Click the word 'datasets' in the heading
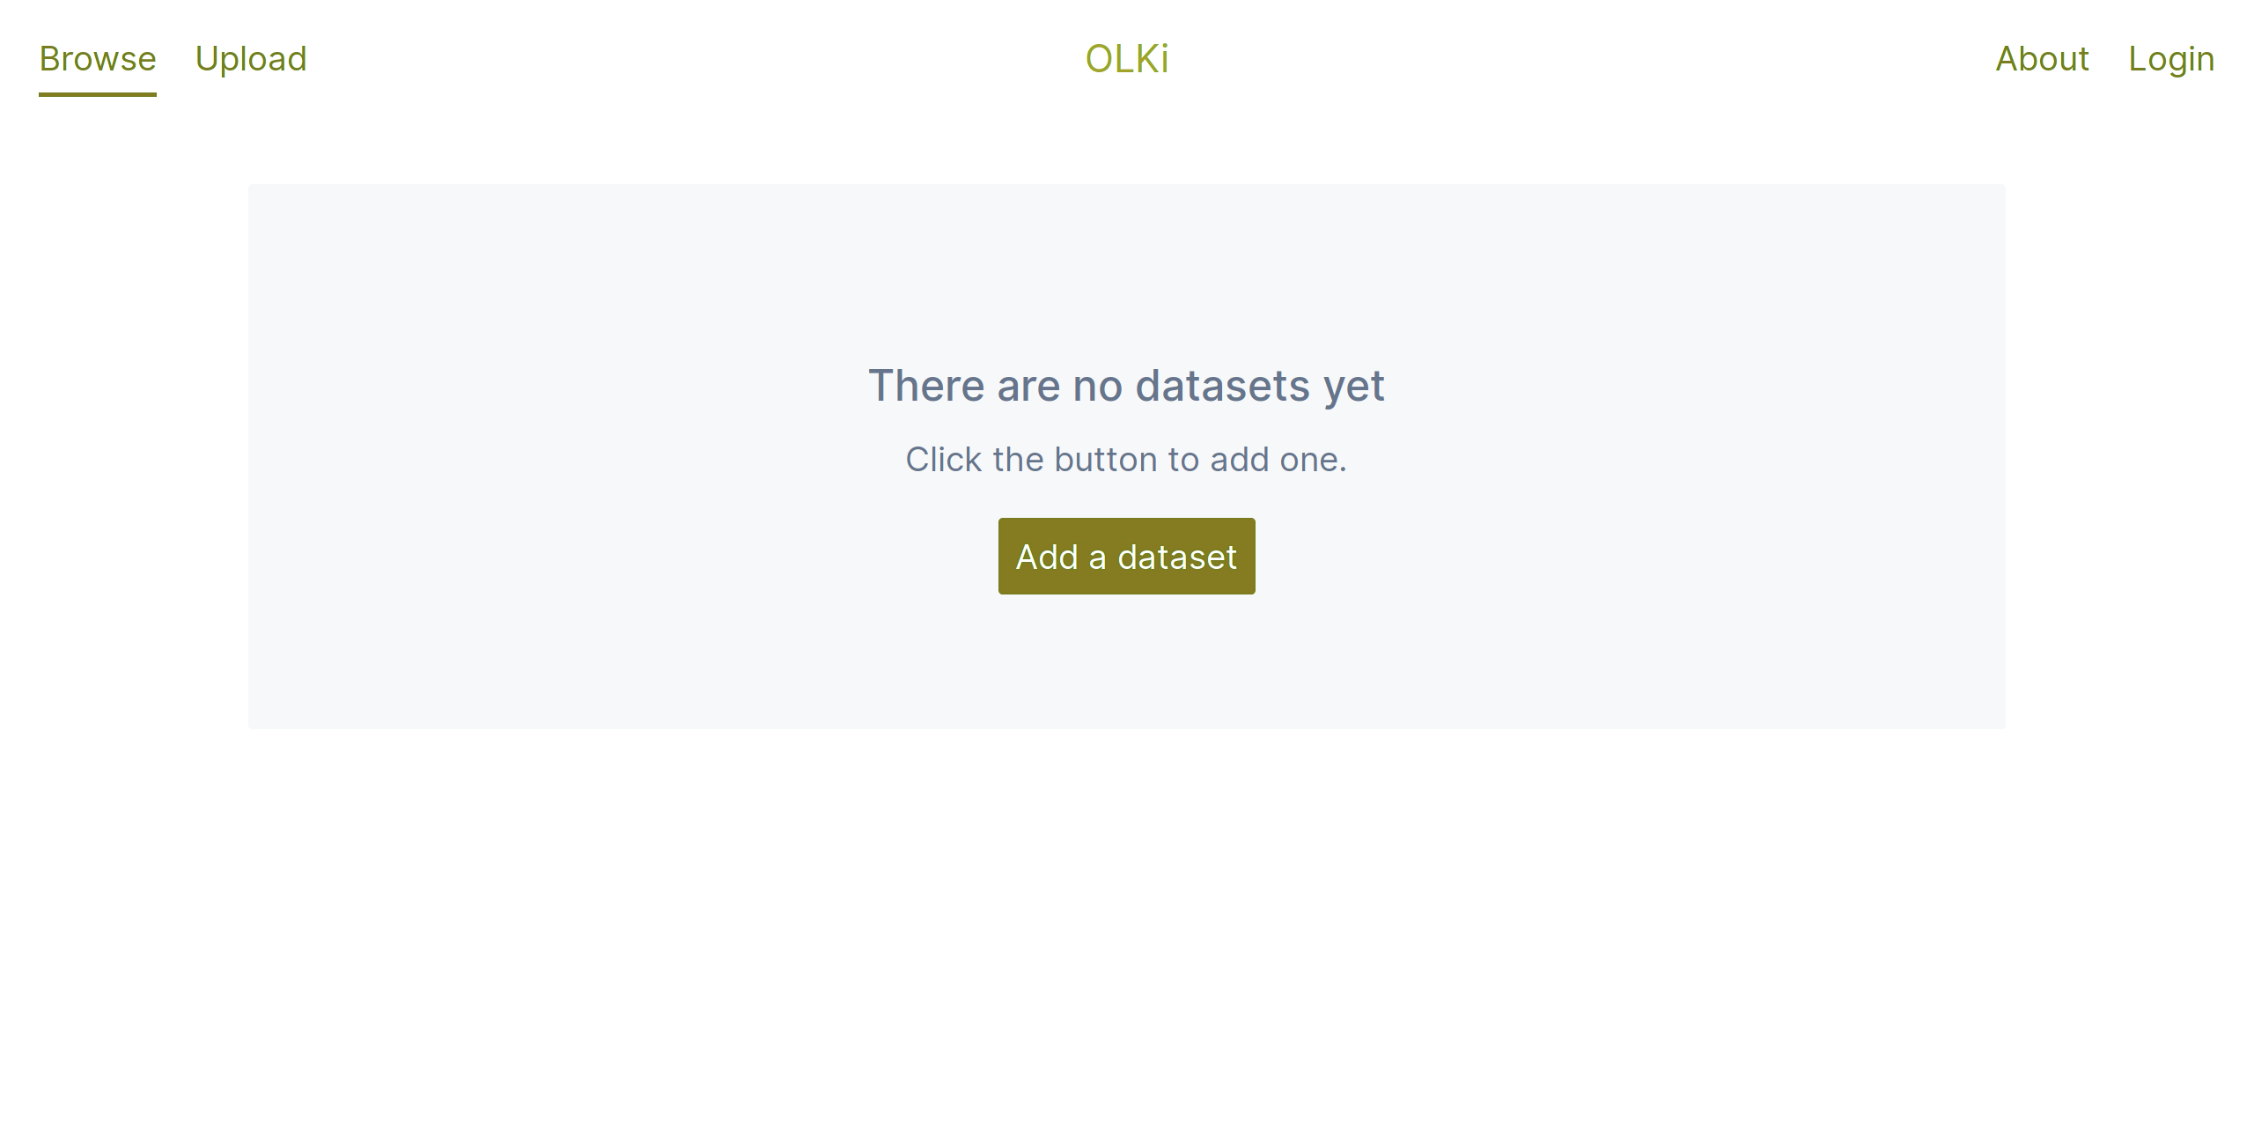Screen dimensions: 2254x1137 (1223, 386)
